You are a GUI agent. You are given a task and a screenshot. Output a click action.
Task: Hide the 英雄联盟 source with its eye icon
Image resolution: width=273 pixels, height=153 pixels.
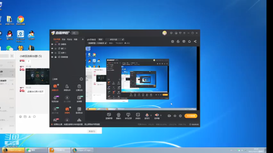[x=52, y=57]
